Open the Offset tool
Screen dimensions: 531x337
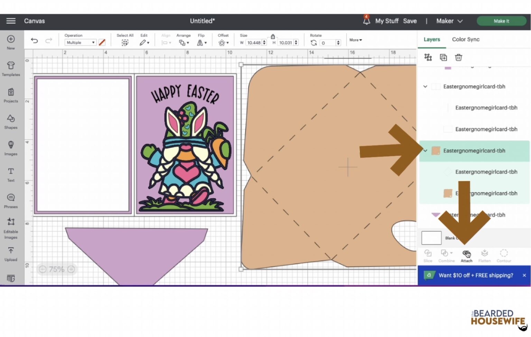click(221, 42)
